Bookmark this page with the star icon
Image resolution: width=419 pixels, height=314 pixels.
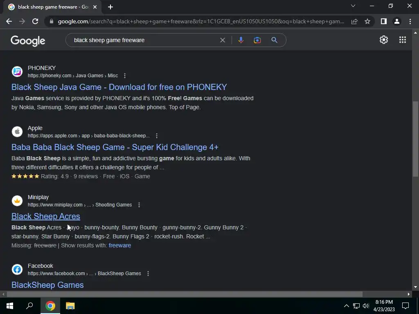(x=367, y=21)
